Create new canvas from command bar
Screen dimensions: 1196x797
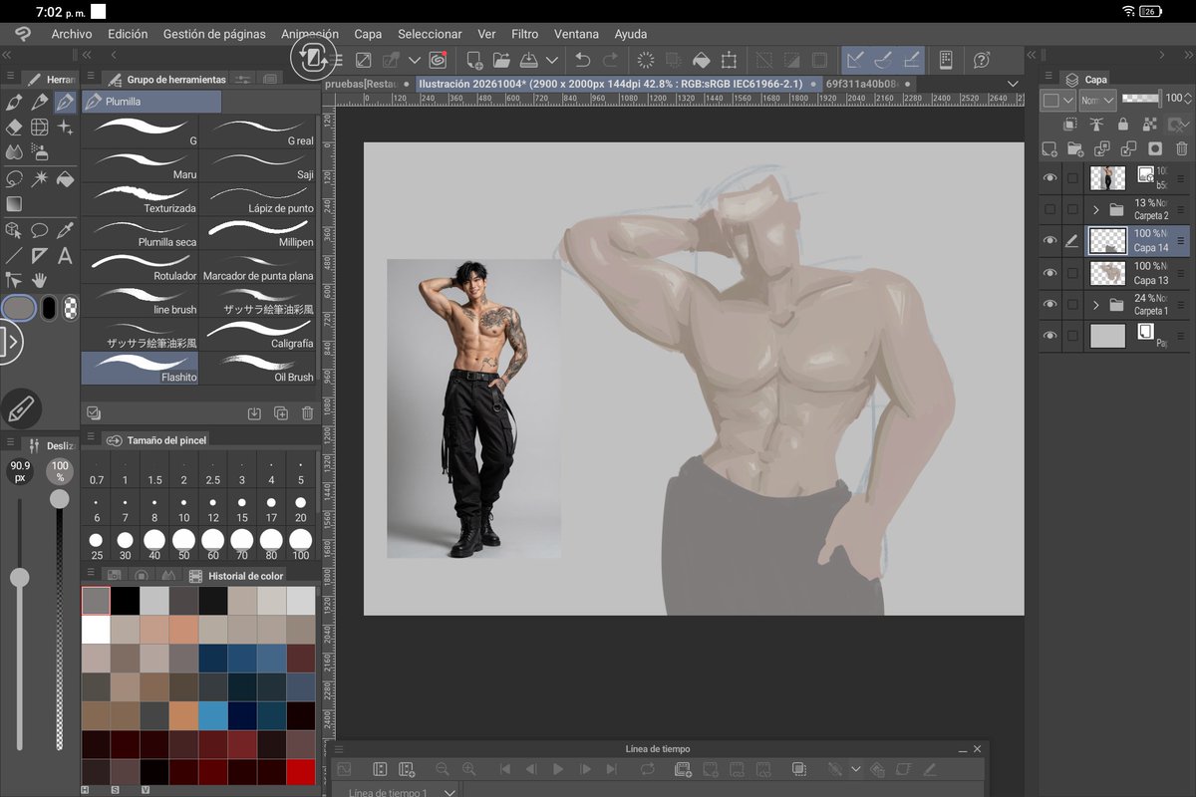coord(474,60)
